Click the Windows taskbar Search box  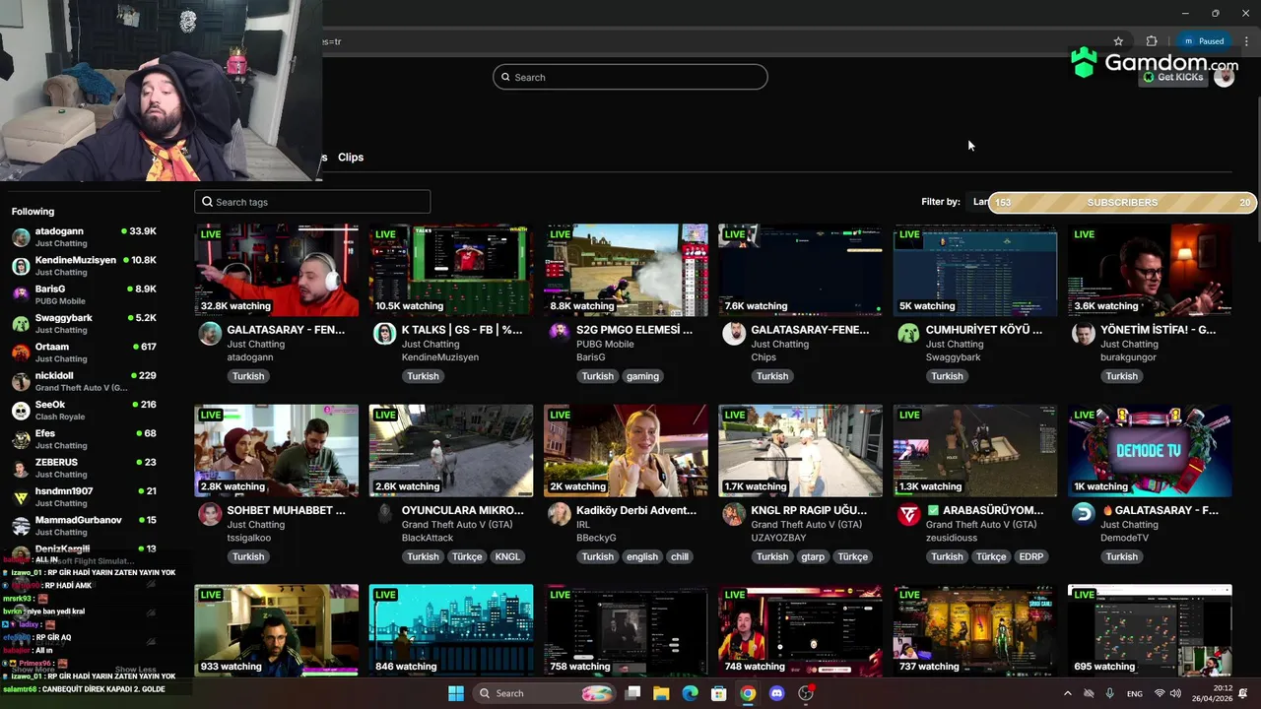point(546,693)
